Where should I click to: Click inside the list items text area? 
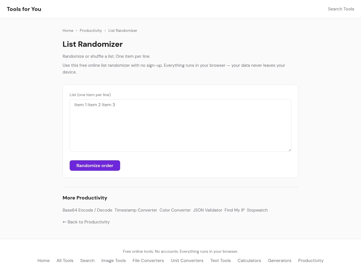click(x=180, y=125)
